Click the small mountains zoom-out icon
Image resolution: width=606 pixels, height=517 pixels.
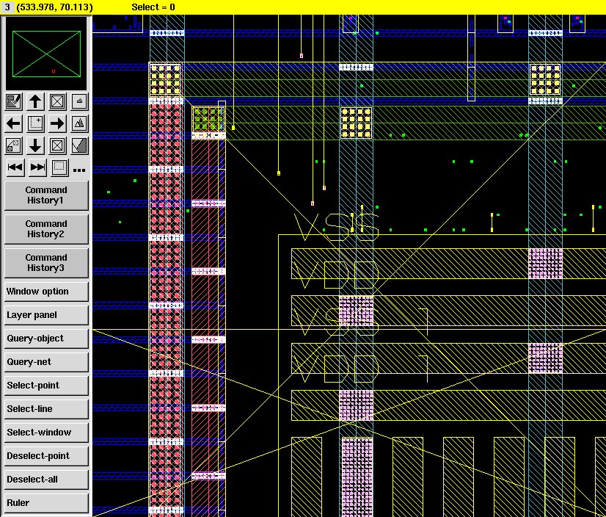point(79,101)
